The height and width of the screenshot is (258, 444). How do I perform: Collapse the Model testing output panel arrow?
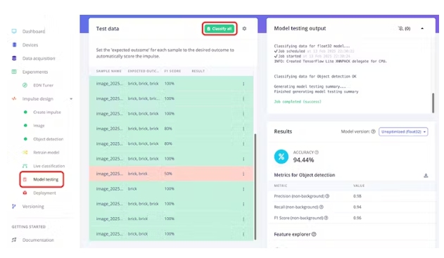click(422, 28)
